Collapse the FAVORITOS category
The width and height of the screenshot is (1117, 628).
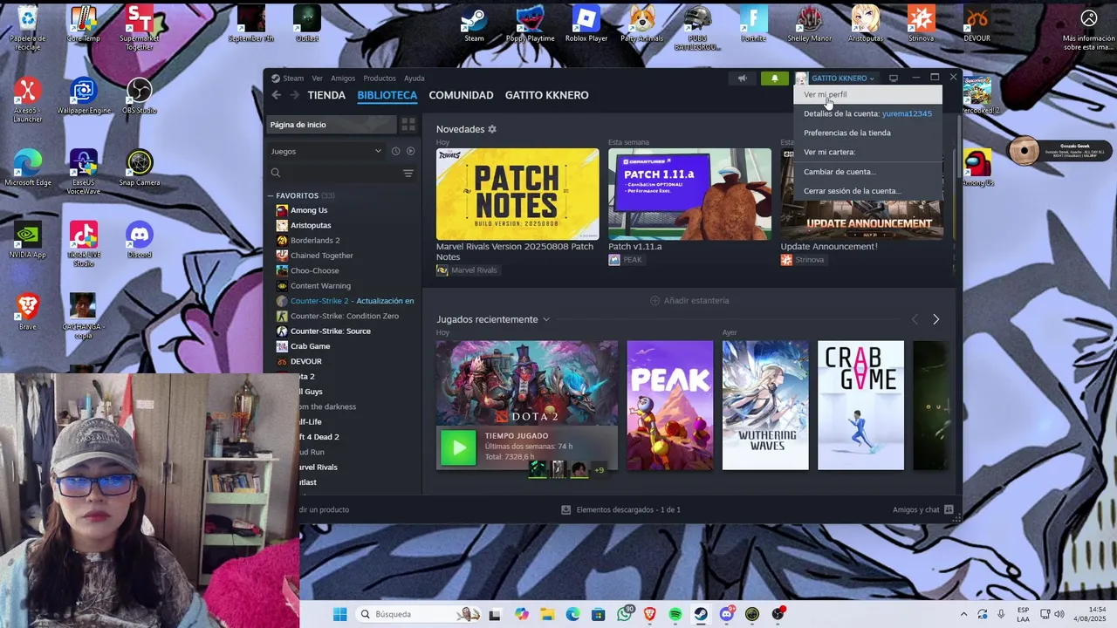click(271, 196)
